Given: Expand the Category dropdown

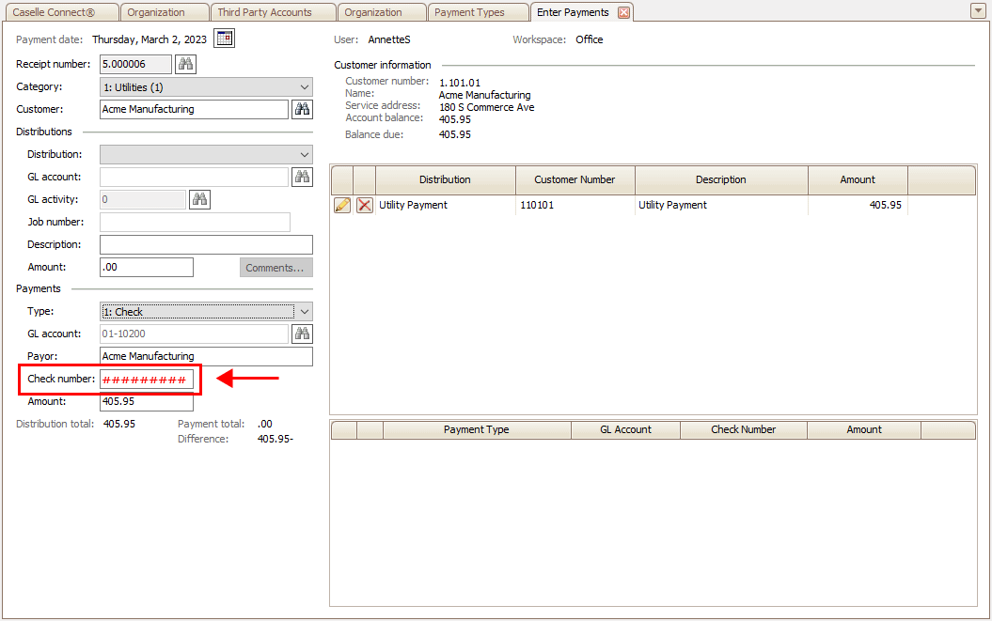Looking at the screenshot, I should (304, 87).
